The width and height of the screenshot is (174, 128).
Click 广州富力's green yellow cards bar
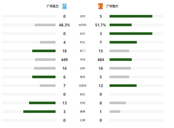pos(39,111)
